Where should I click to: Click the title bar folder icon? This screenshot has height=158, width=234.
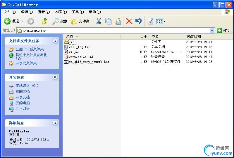[4, 4]
